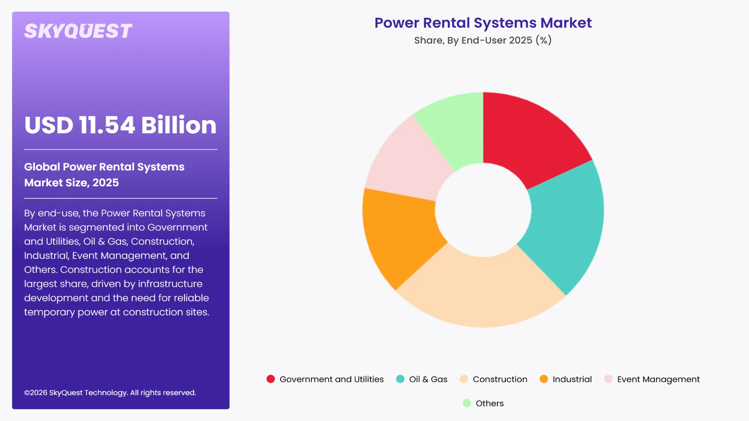Select the Oil & Gas legend label

coord(428,379)
